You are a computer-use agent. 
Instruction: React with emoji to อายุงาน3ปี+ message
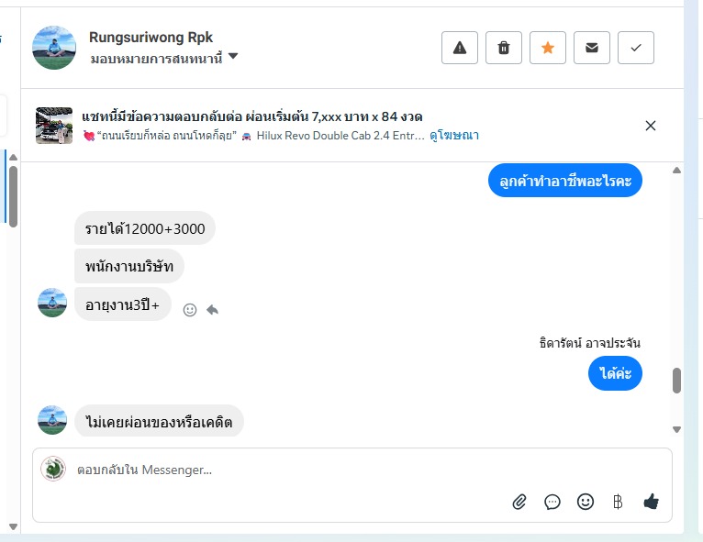pos(190,310)
